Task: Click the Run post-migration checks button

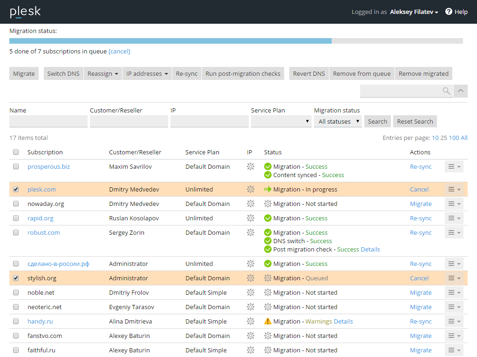Action: click(243, 73)
